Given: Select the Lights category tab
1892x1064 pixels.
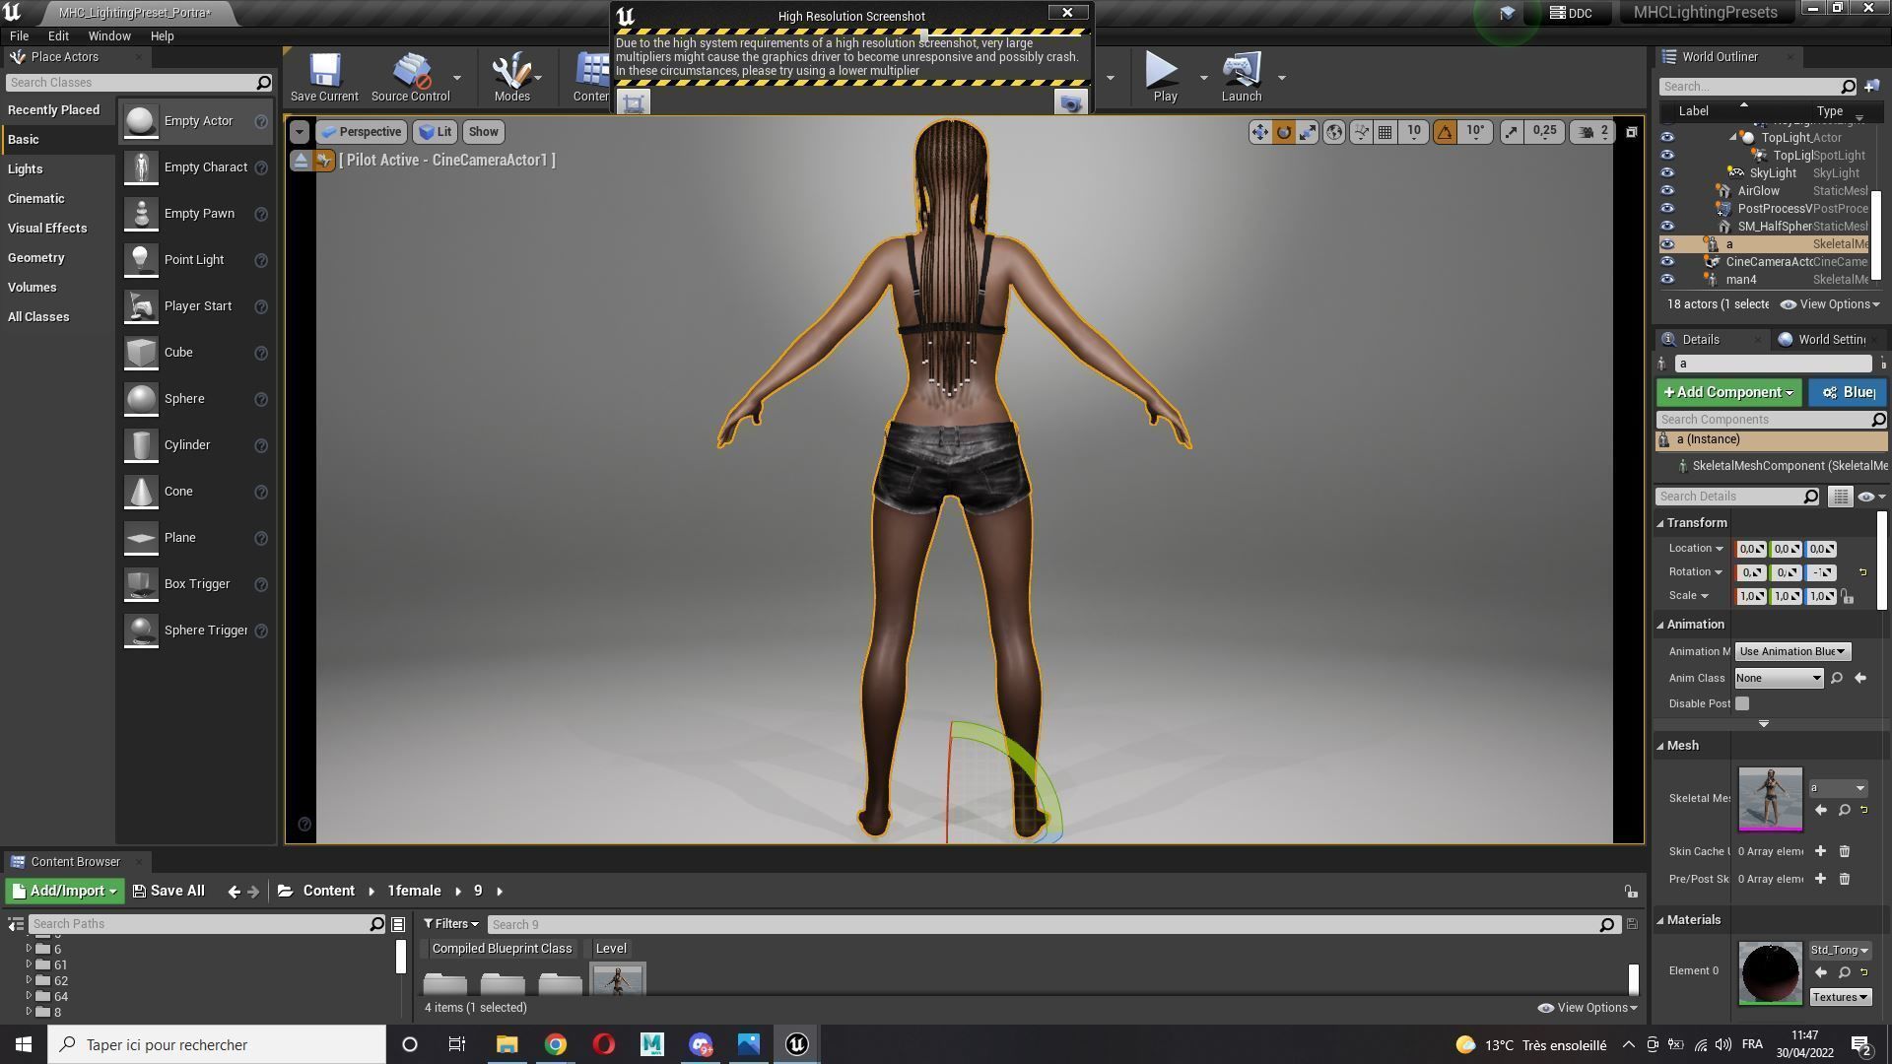Looking at the screenshot, I should tap(26, 169).
